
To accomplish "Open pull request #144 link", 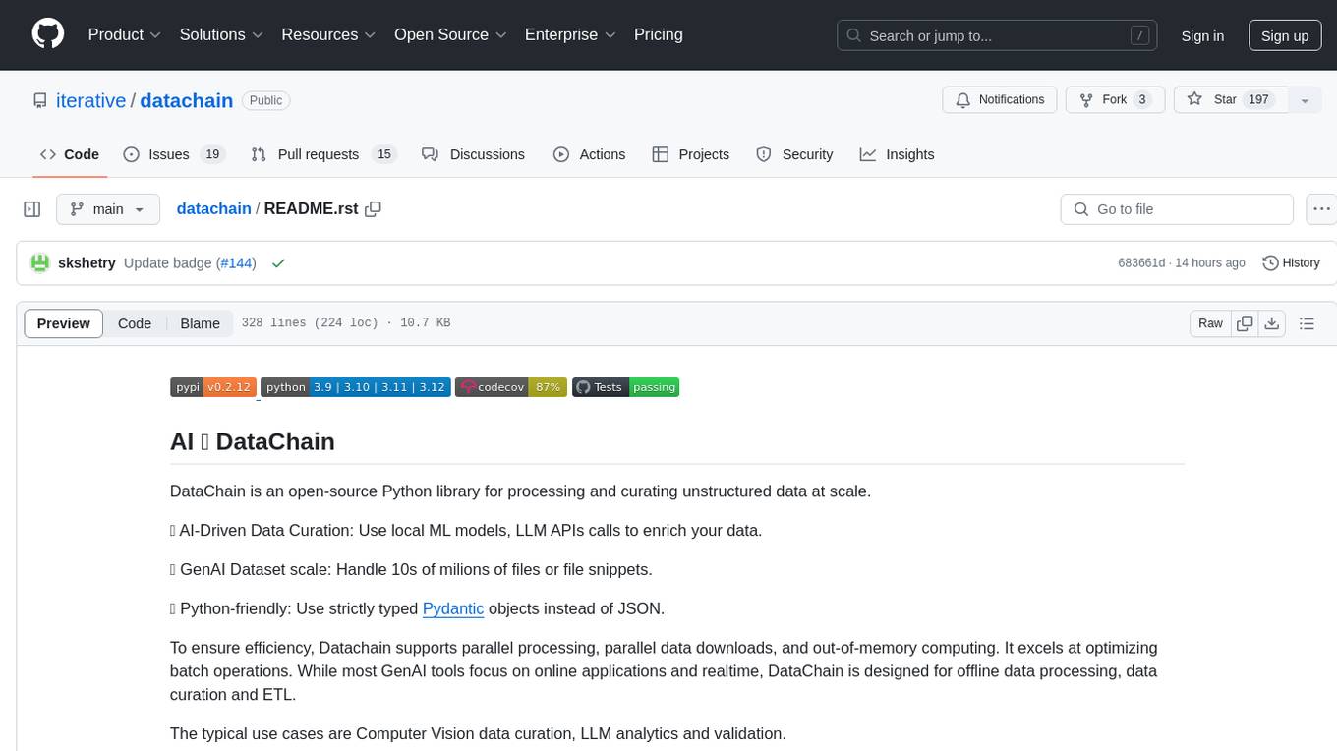I will (236, 263).
